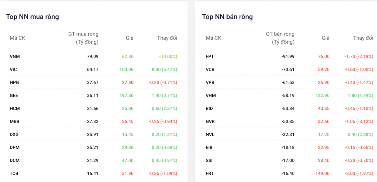This screenshot has height=182, width=377.
Task: Select the DXG ticker row
Action: [14, 135]
